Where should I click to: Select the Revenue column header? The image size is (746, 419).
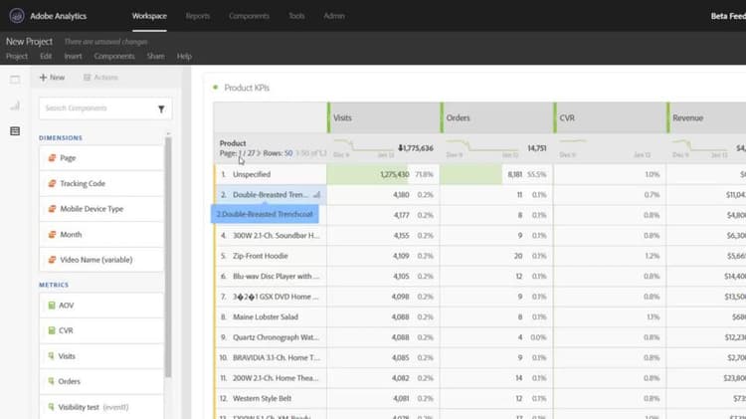[x=707, y=117]
